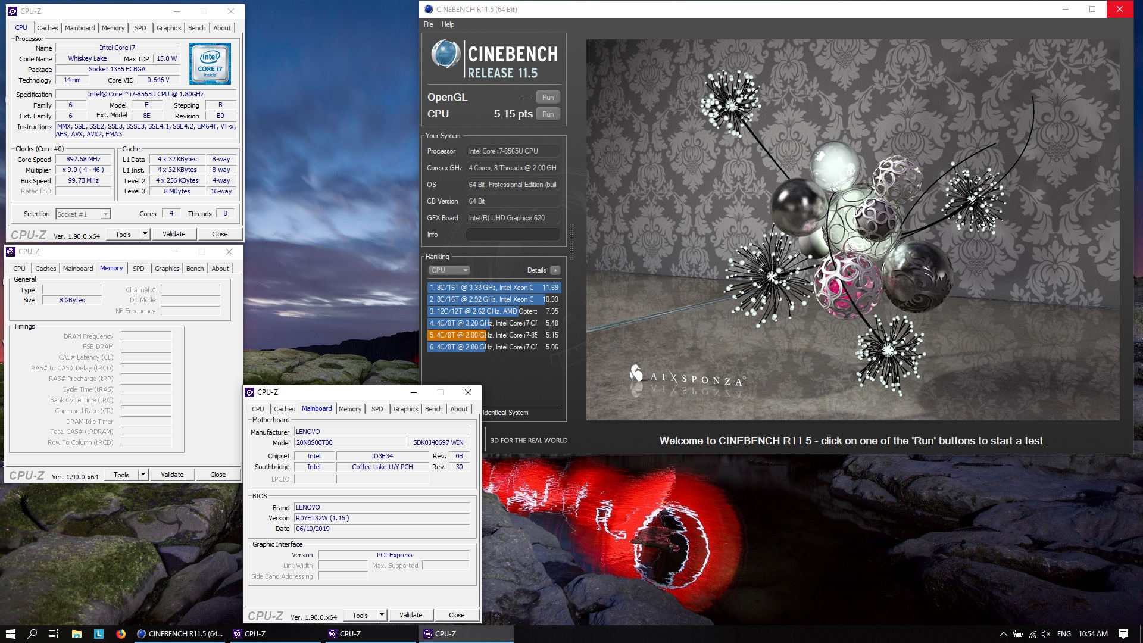
Task: Open the Ranking CPU dropdown in Cinebench
Action: [x=449, y=270]
